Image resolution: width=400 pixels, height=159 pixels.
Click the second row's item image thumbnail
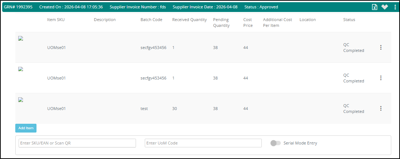coord(21,69)
